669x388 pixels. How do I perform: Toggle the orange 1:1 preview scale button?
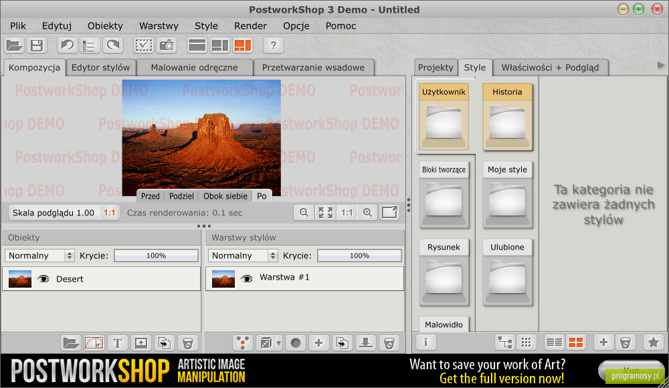110,213
